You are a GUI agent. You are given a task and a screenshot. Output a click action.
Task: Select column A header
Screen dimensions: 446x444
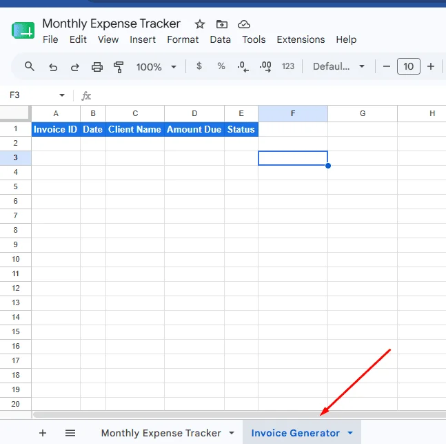pos(56,113)
